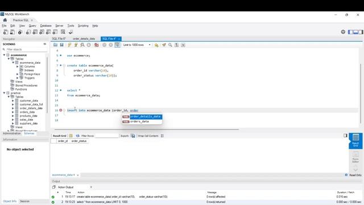Open the Server menu
364x205 pixels.
tap(59, 26)
